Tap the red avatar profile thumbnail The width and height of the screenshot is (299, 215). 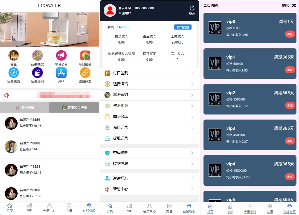tap(110, 10)
